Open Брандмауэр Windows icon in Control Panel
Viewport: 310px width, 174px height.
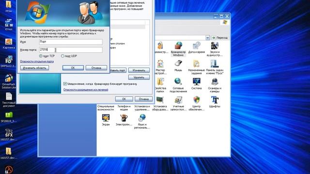[178, 49]
